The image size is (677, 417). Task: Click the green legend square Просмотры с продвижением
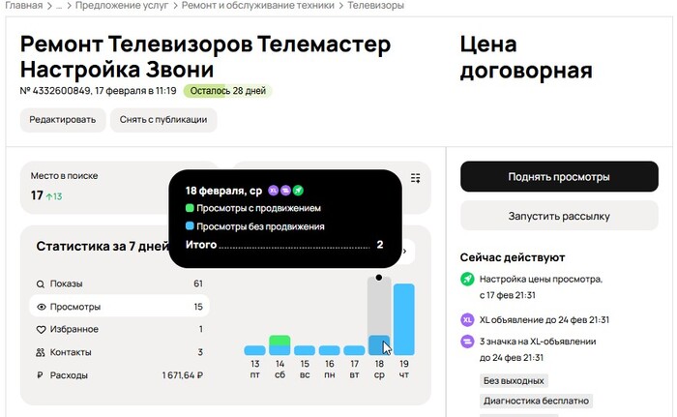(190, 208)
